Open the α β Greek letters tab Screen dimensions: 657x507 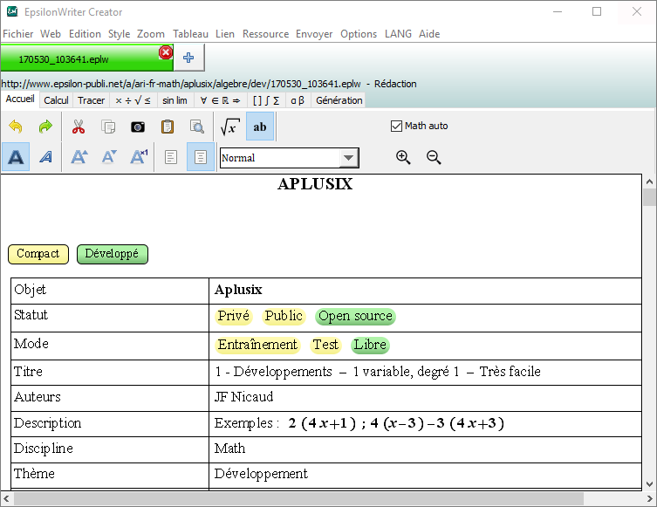[298, 100]
